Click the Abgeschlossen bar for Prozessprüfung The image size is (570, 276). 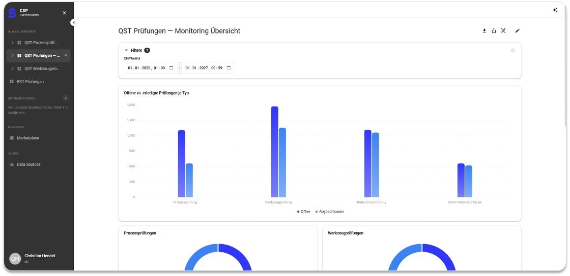point(189,181)
